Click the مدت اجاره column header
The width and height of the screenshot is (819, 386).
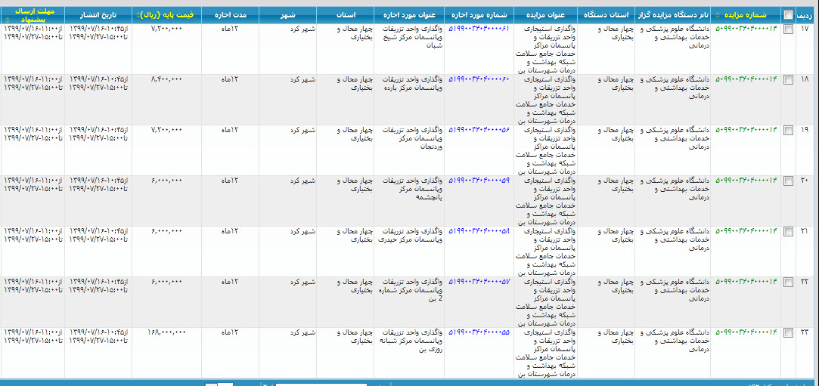tap(230, 14)
